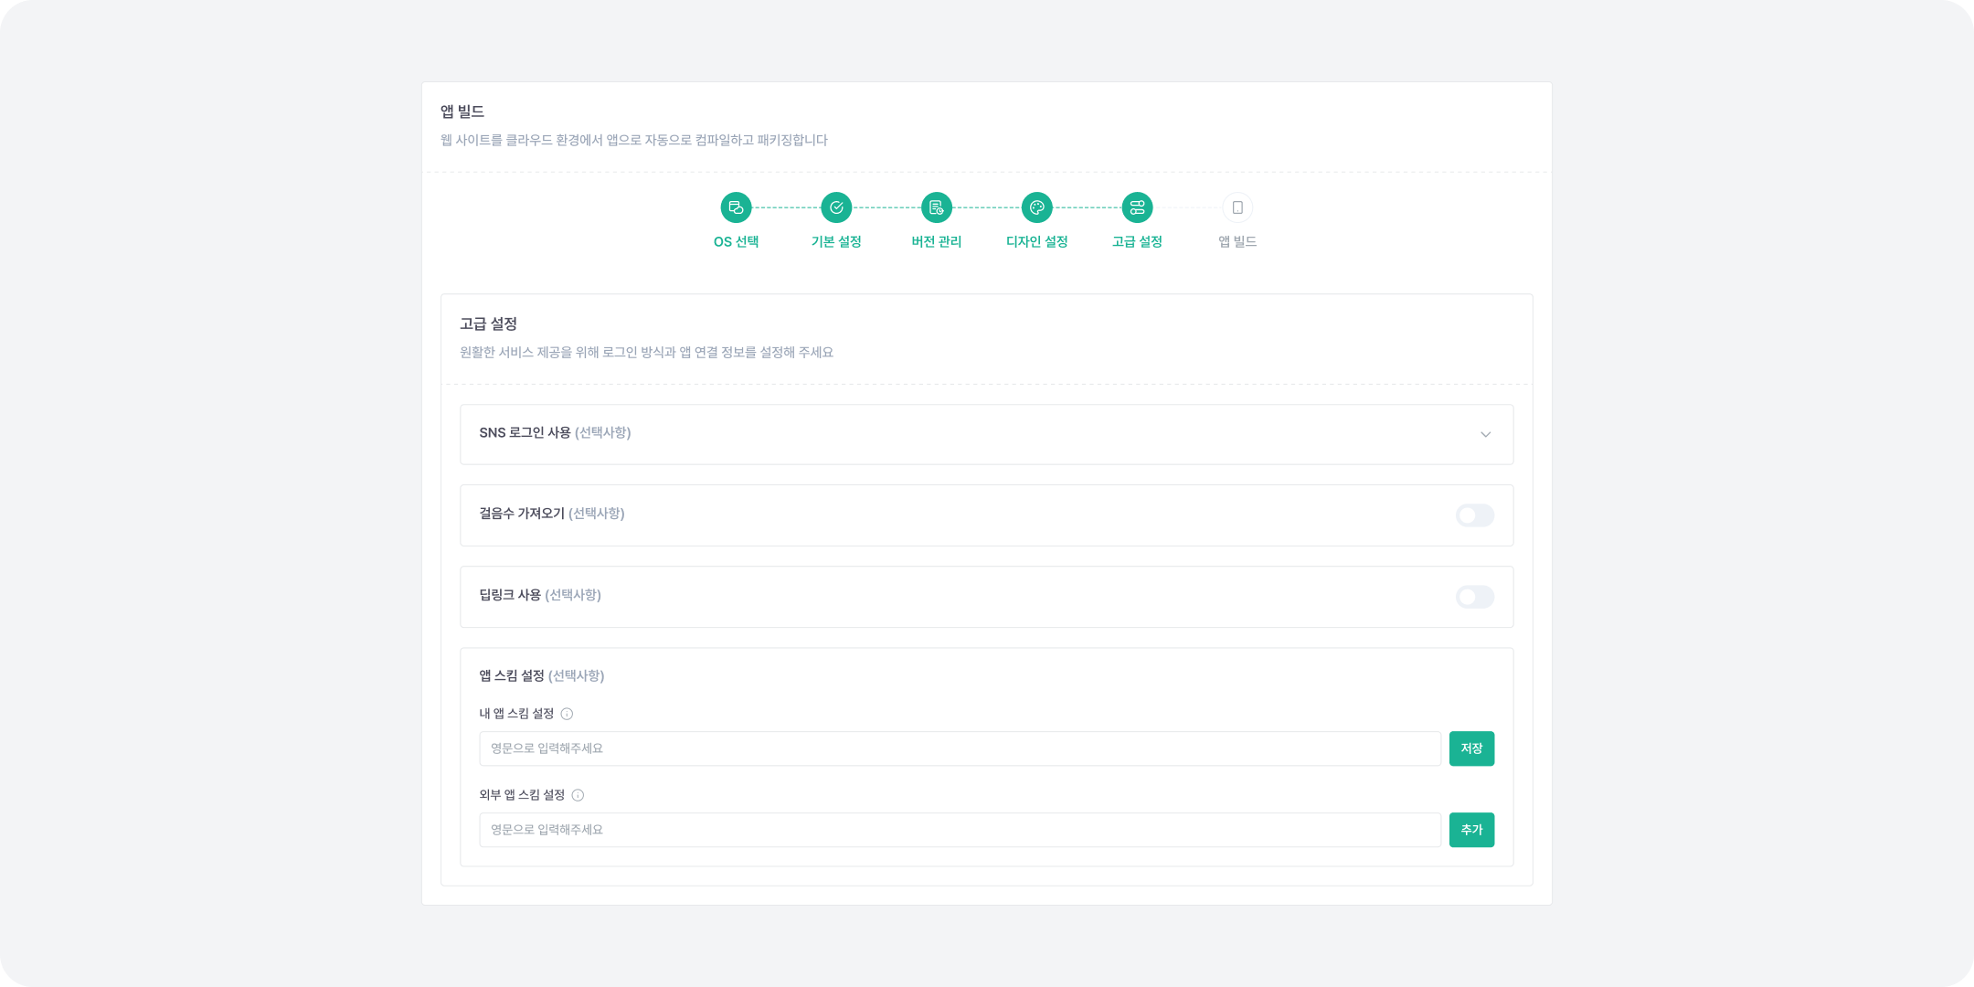Viewport: 1974px width, 987px height.
Task: Click the 고급 설정 step icon
Action: tap(1138, 207)
